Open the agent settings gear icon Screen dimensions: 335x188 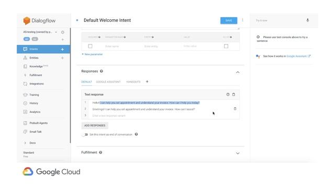(63, 32)
